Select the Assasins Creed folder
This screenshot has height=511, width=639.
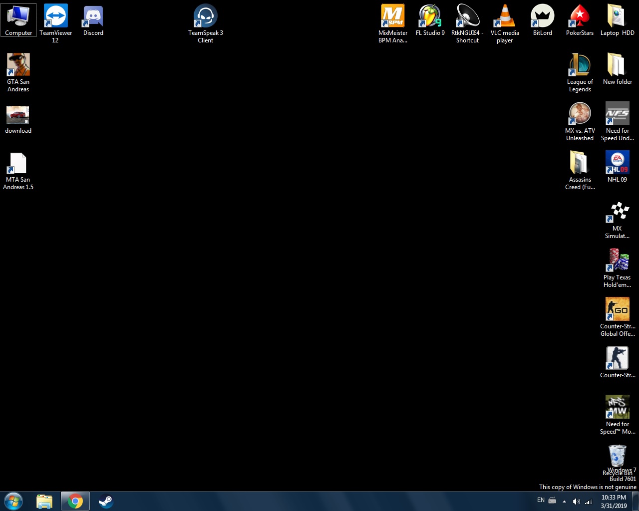pos(580,170)
